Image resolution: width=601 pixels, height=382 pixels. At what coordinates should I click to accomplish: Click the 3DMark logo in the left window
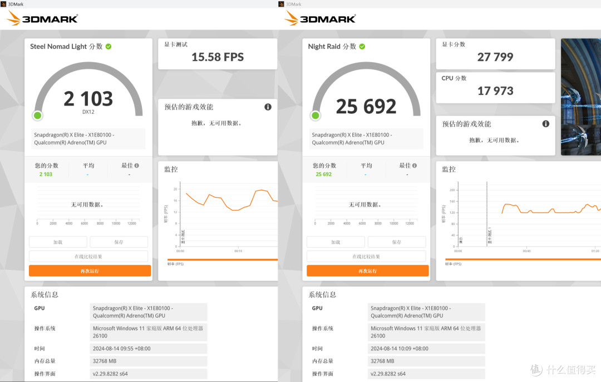(x=42, y=18)
